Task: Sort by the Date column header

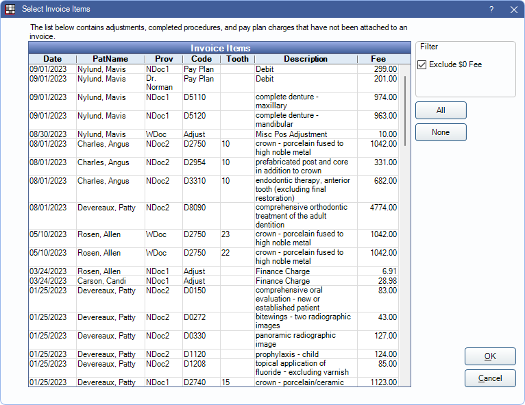Action: pos(52,59)
